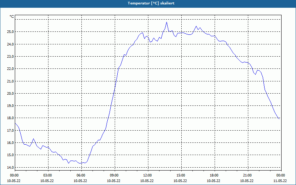296x185 pixels.
Task: Click the 09:00 time label
Action: coord(115,175)
